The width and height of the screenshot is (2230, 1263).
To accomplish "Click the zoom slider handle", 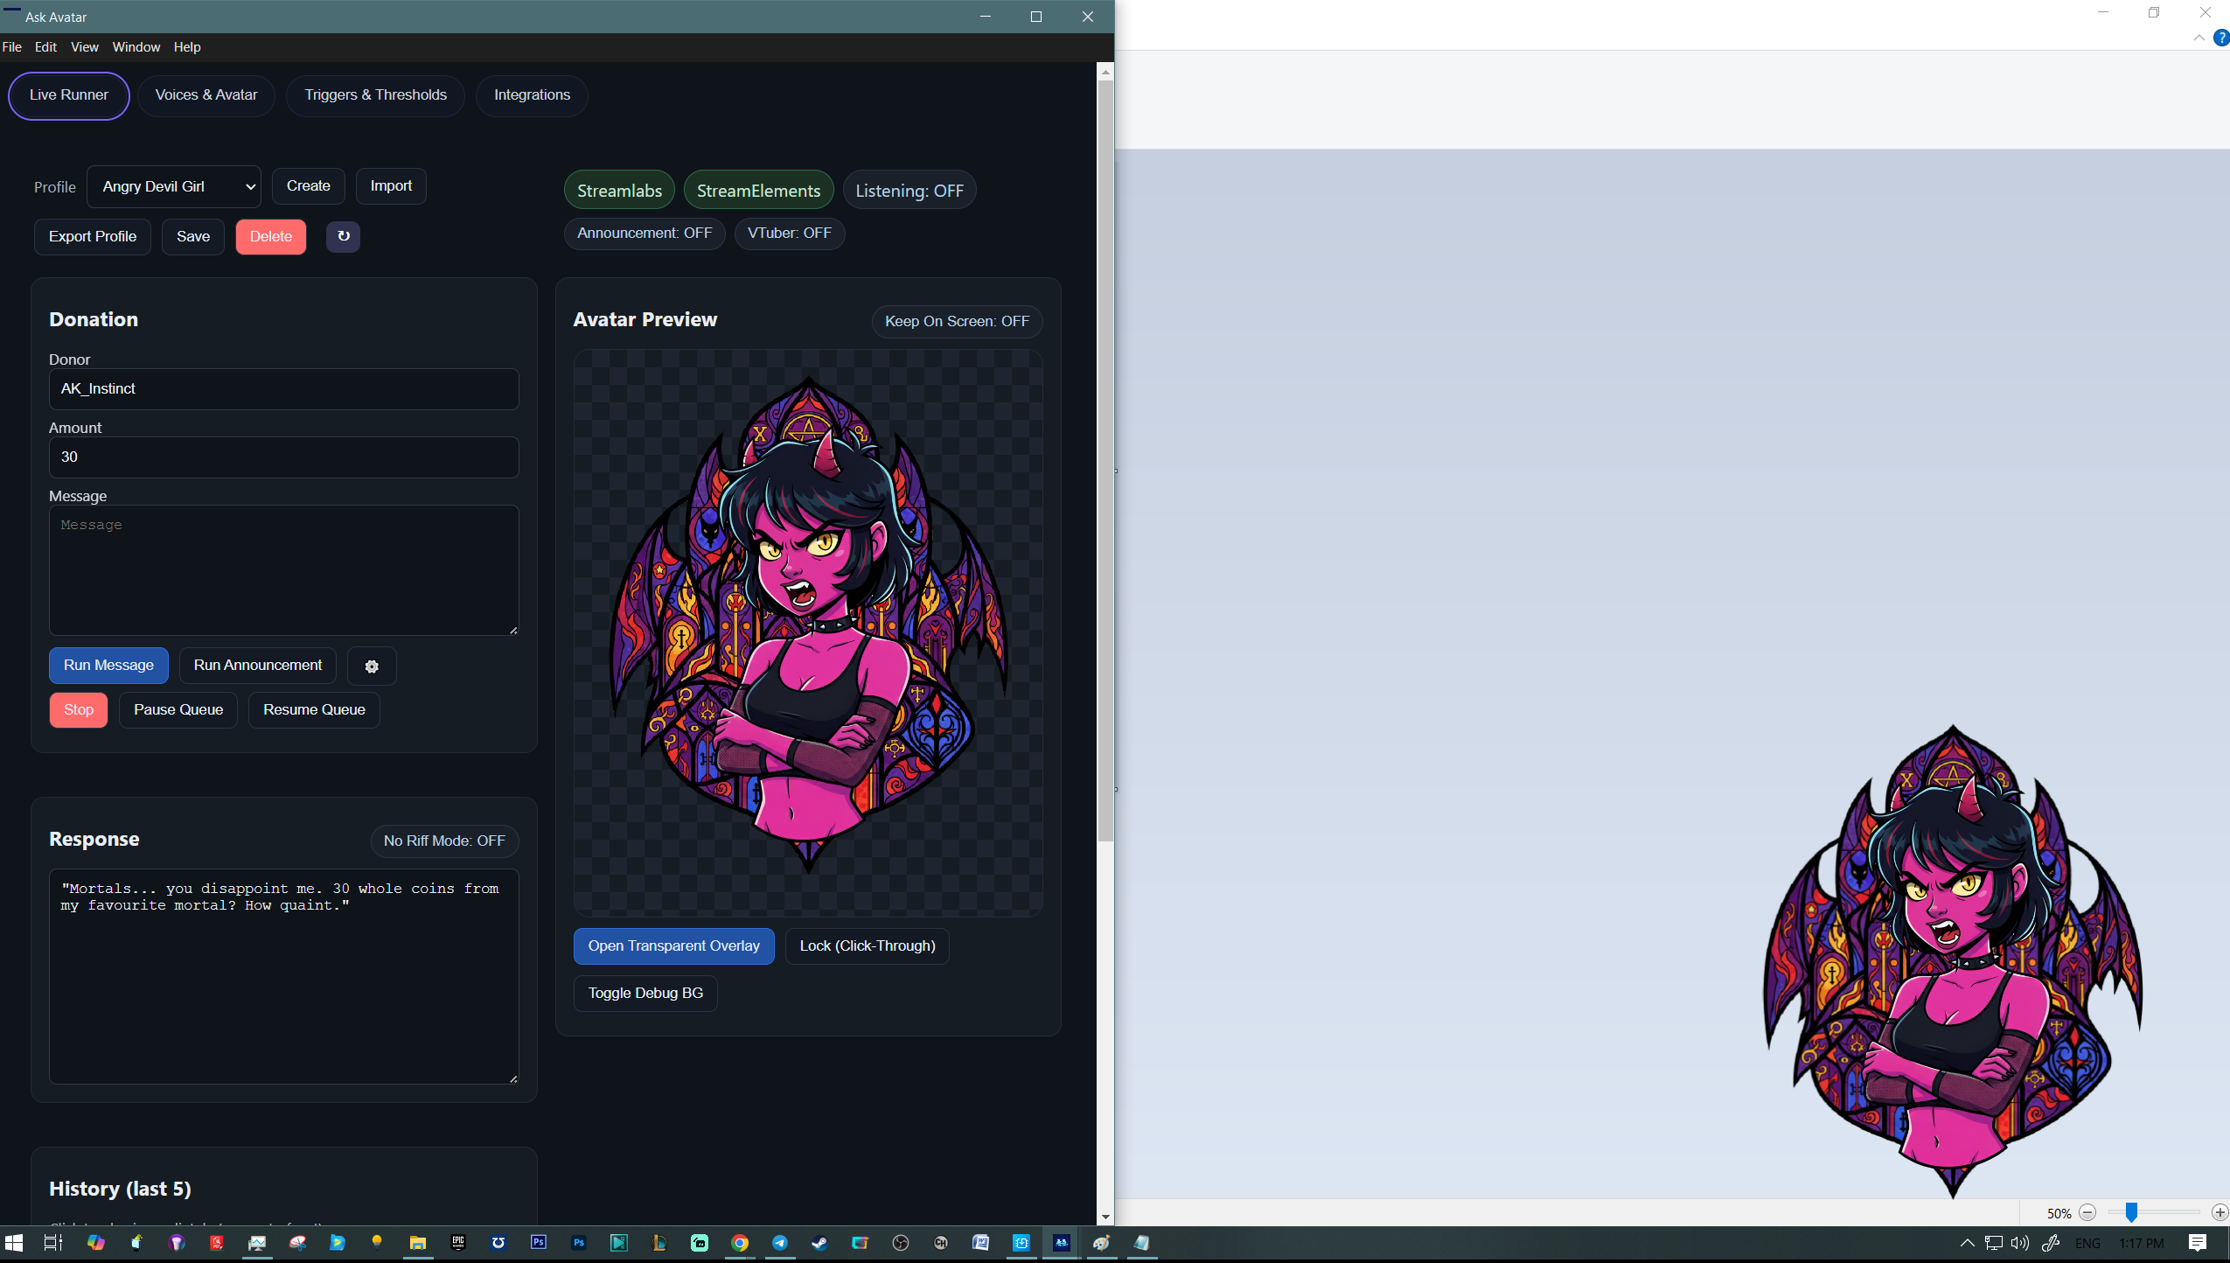I will click(2131, 1212).
